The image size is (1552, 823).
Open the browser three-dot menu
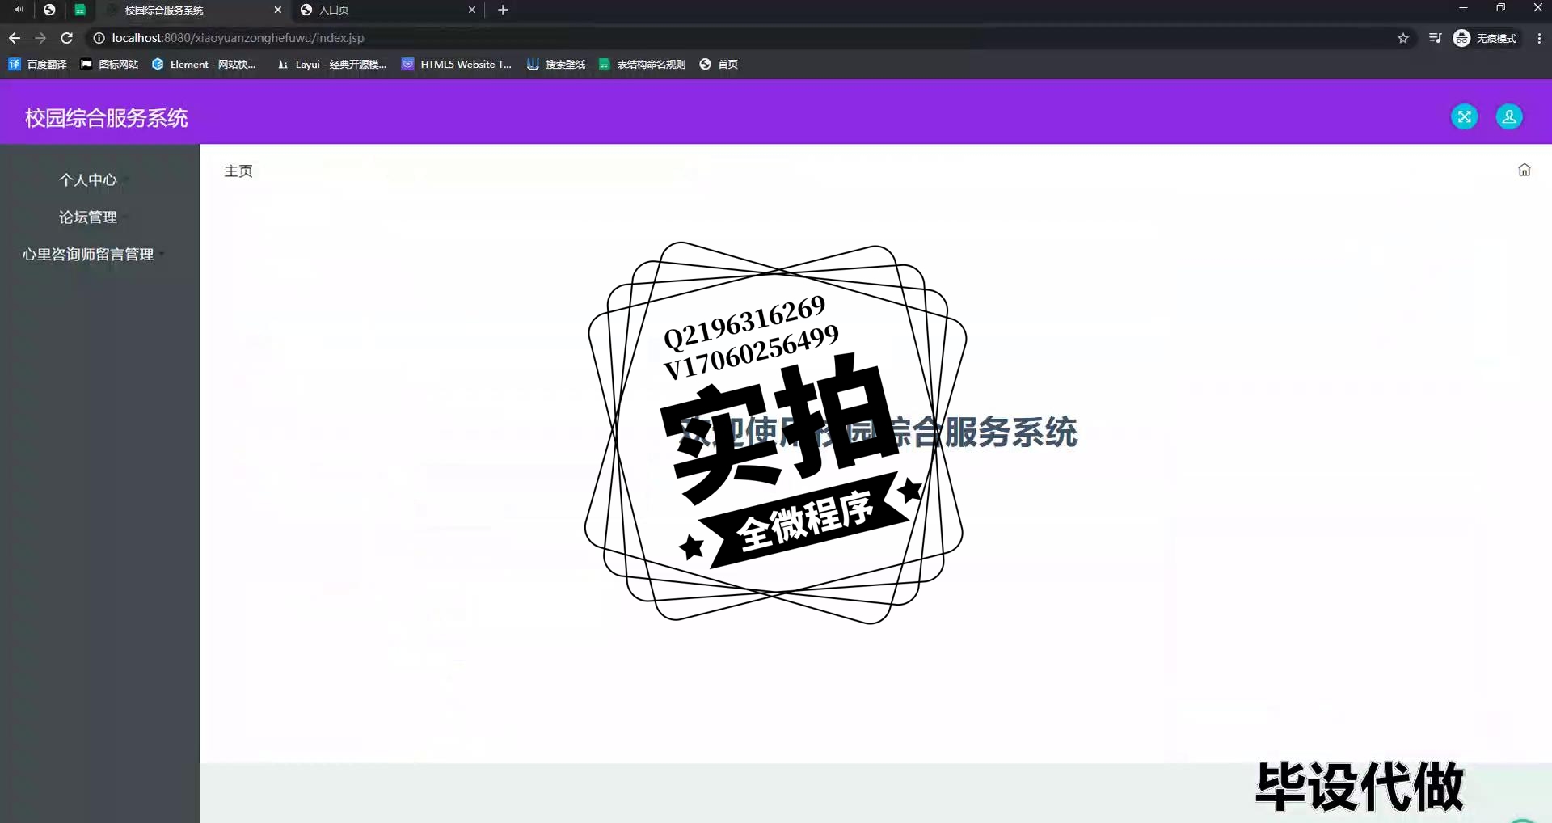[1539, 38]
